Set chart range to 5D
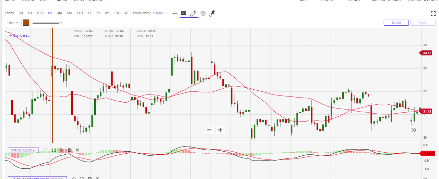This screenshot has width=439, height=179. (x=30, y=13)
